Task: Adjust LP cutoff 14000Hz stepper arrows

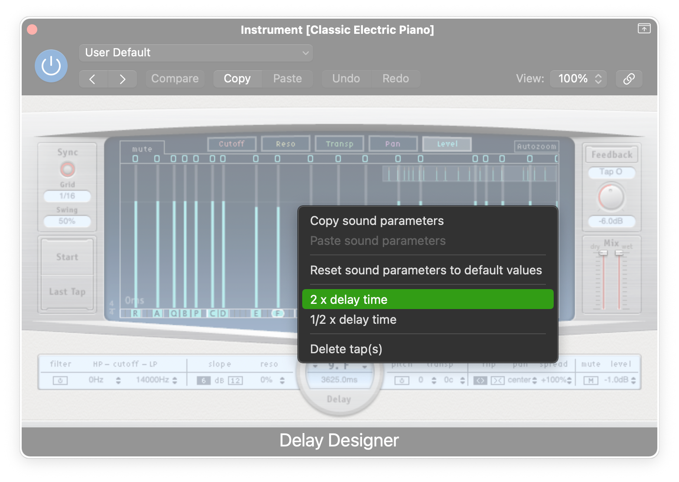Action: [175, 381]
